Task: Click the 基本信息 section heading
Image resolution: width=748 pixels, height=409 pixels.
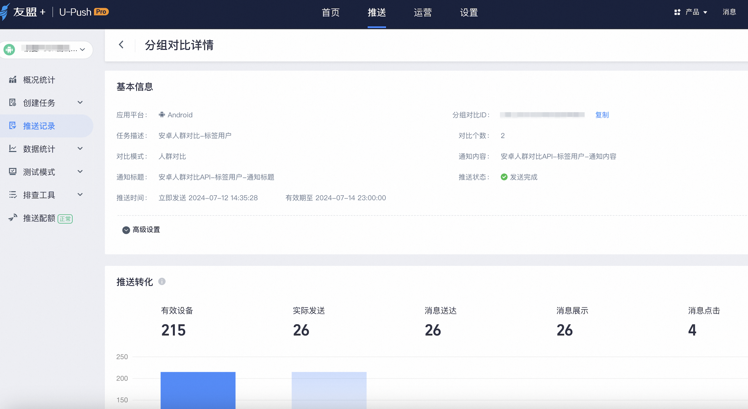Action: 135,87
